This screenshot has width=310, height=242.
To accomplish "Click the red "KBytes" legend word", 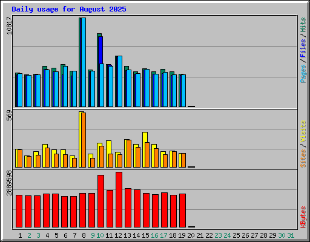I will pos(303,217).
